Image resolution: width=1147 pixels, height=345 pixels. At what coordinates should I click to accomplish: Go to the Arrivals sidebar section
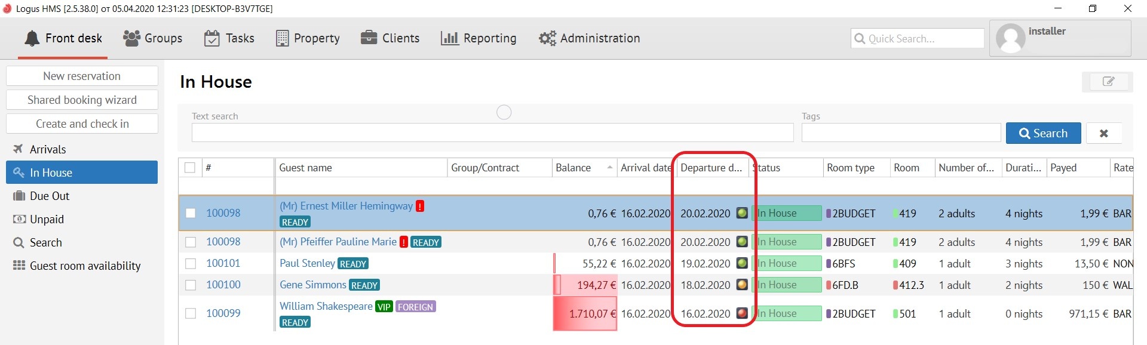pyautogui.click(x=48, y=149)
